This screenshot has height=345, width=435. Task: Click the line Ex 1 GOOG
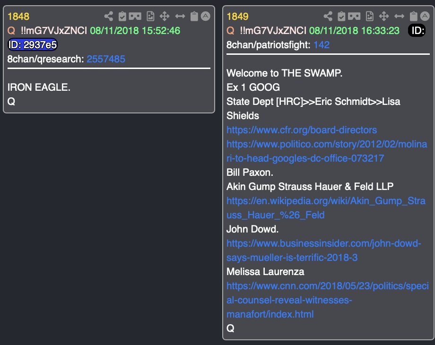tap(253, 87)
